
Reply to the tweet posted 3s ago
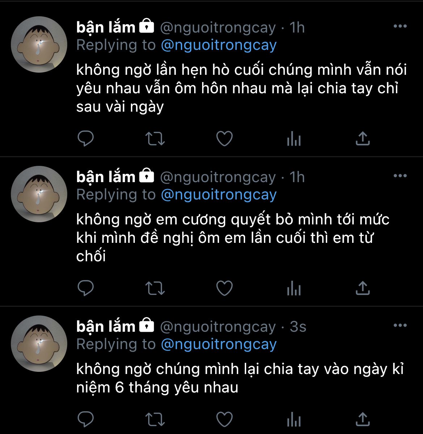[86, 419]
